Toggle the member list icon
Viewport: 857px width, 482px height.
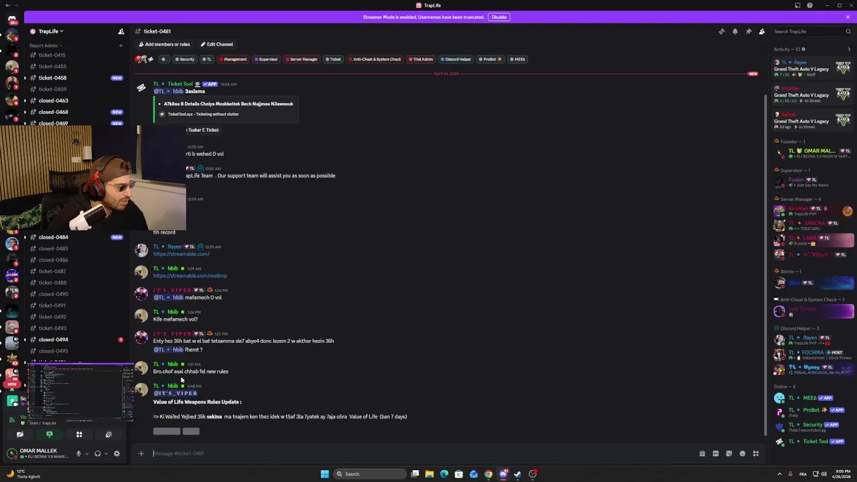tap(762, 31)
